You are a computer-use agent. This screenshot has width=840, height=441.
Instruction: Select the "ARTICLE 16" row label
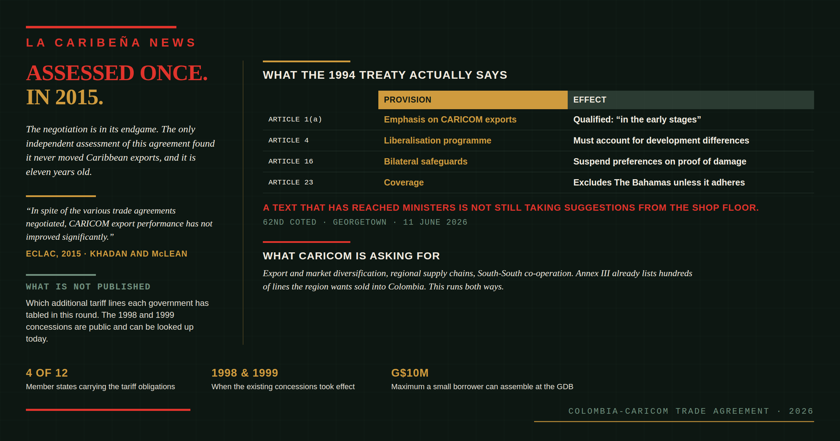[x=291, y=161]
